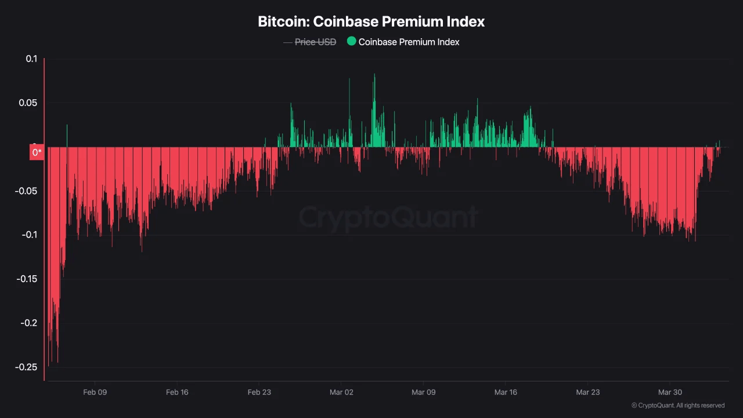This screenshot has width=743, height=418.
Task: Pick the Mar 09 axis date
Action: pyautogui.click(x=423, y=392)
